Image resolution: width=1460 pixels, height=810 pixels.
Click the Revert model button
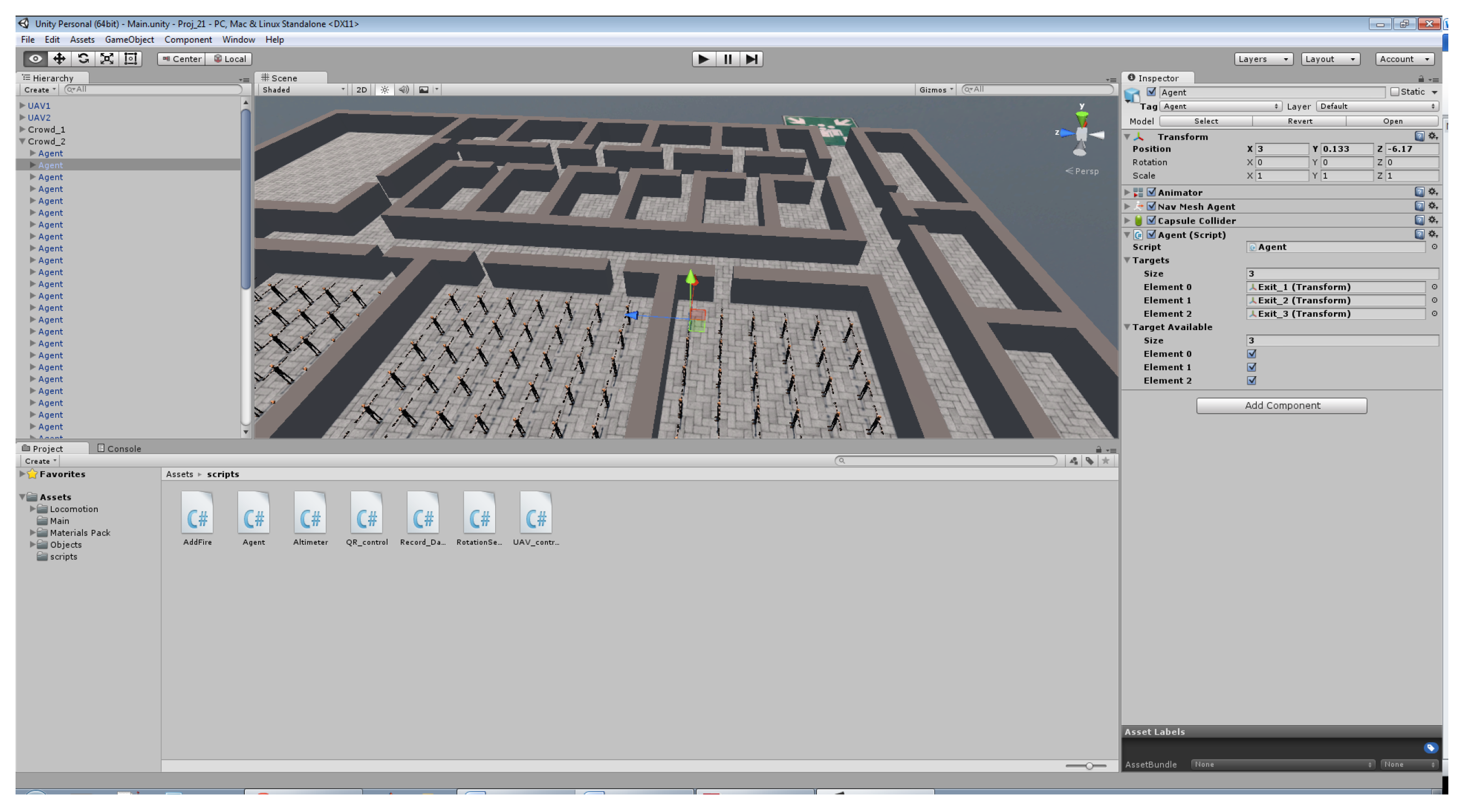(1299, 121)
